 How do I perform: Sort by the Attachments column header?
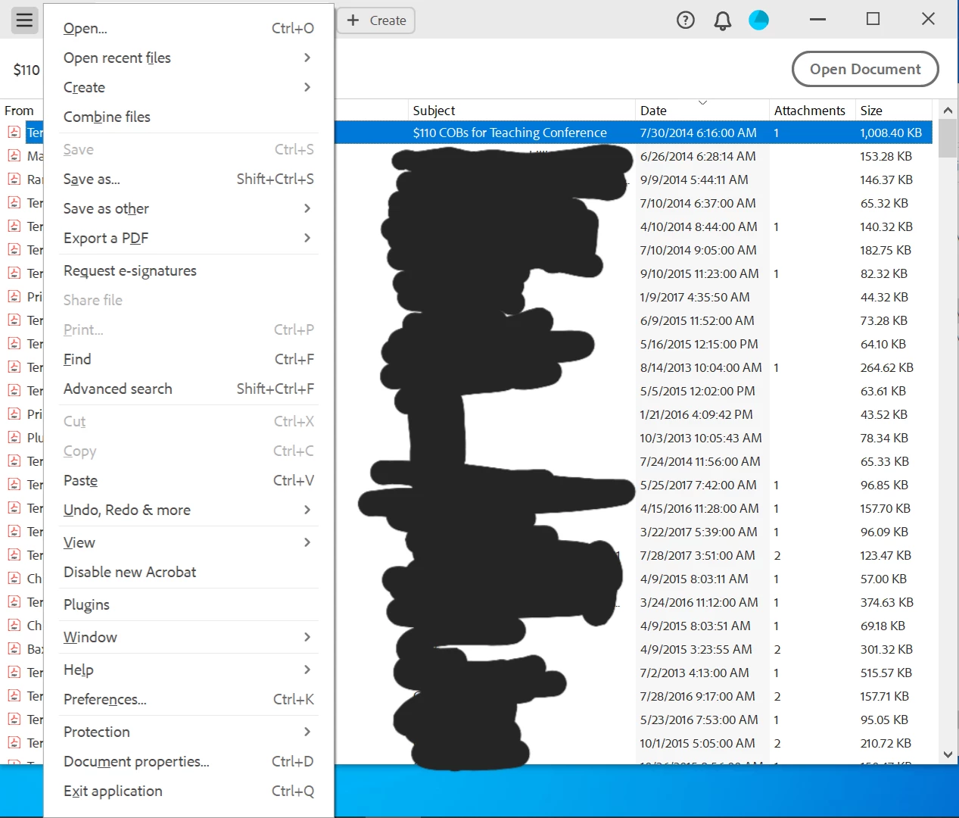point(812,111)
